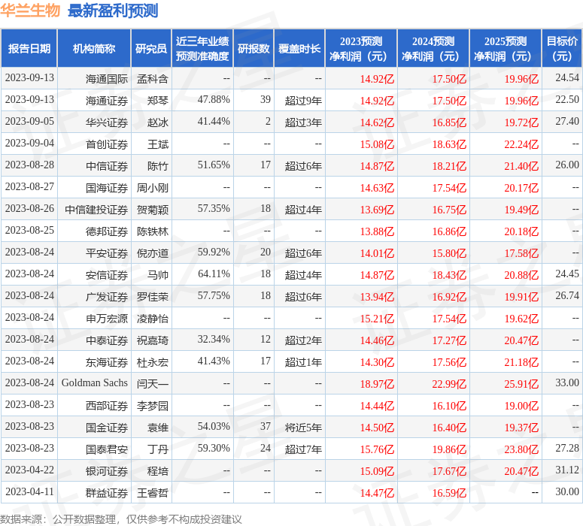This screenshot has height=526, width=583.
Task: Click the Goldman Sachs institution cell
Action: (x=95, y=383)
